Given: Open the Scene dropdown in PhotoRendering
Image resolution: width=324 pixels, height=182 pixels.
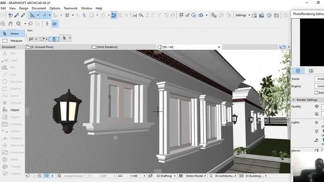Looking at the screenshot, I should (x=319, y=79).
